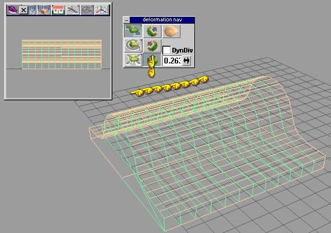The height and width of the screenshot is (233, 331).
Task: Click the deformation icon under the pointing hand
Action: click(152, 60)
